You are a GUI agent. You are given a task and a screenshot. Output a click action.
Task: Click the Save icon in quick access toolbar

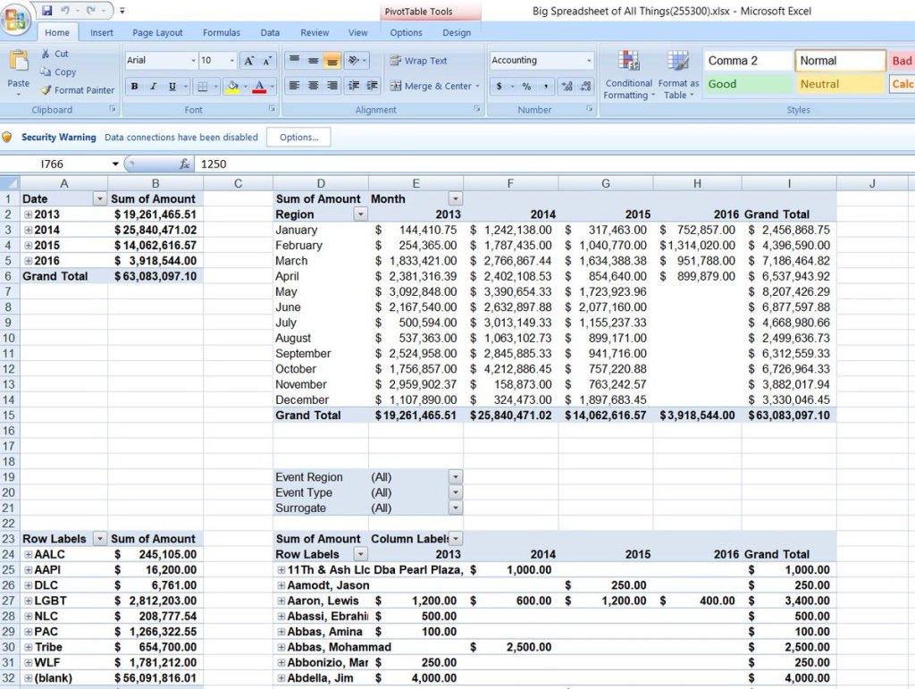46,11
